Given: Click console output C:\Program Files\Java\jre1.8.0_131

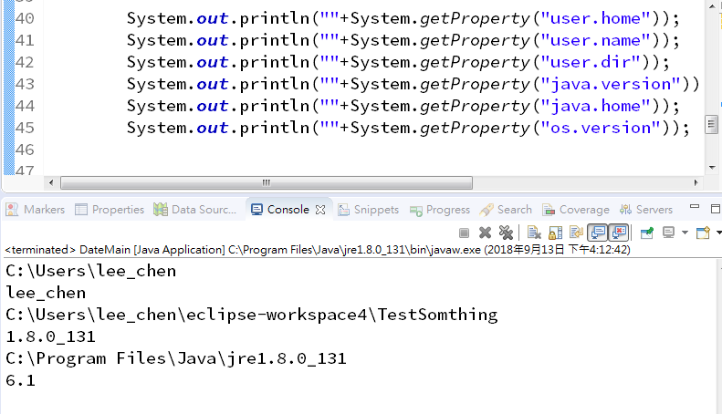Looking at the screenshot, I should click(x=176, y=358).
